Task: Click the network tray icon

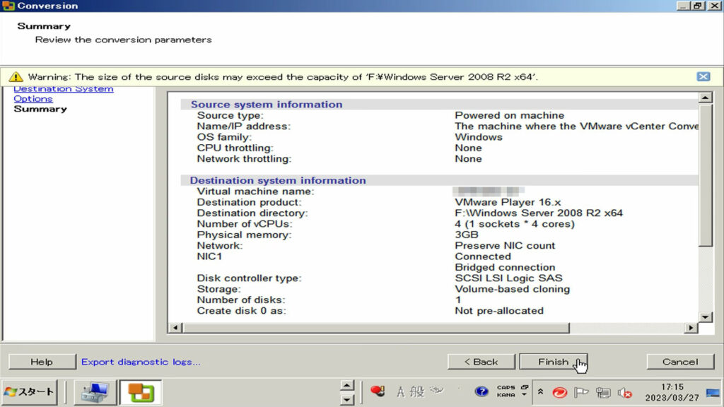Action: [x=603, y=393]
